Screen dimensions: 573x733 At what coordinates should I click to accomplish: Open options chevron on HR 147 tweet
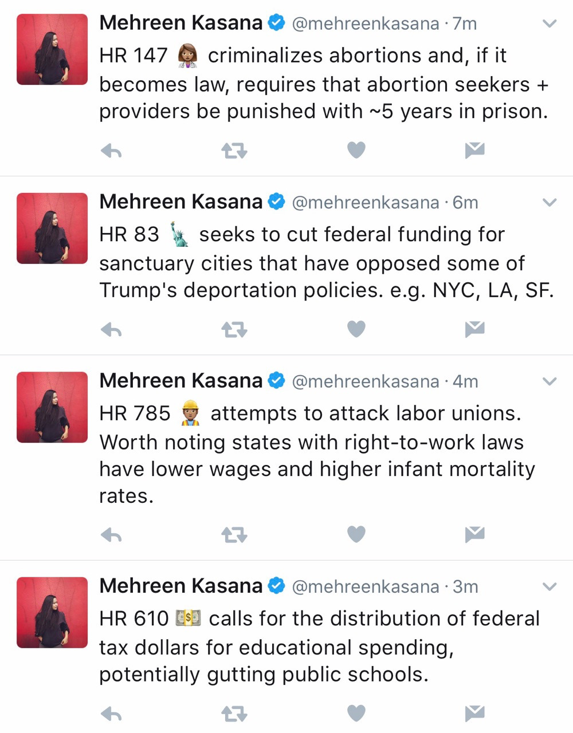point(549,24)
